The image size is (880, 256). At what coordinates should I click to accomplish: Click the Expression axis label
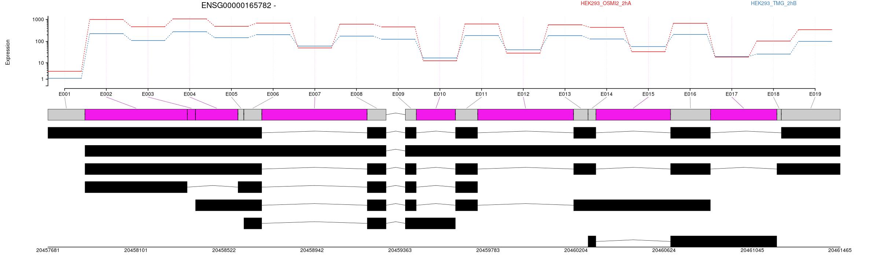[8, 52]
